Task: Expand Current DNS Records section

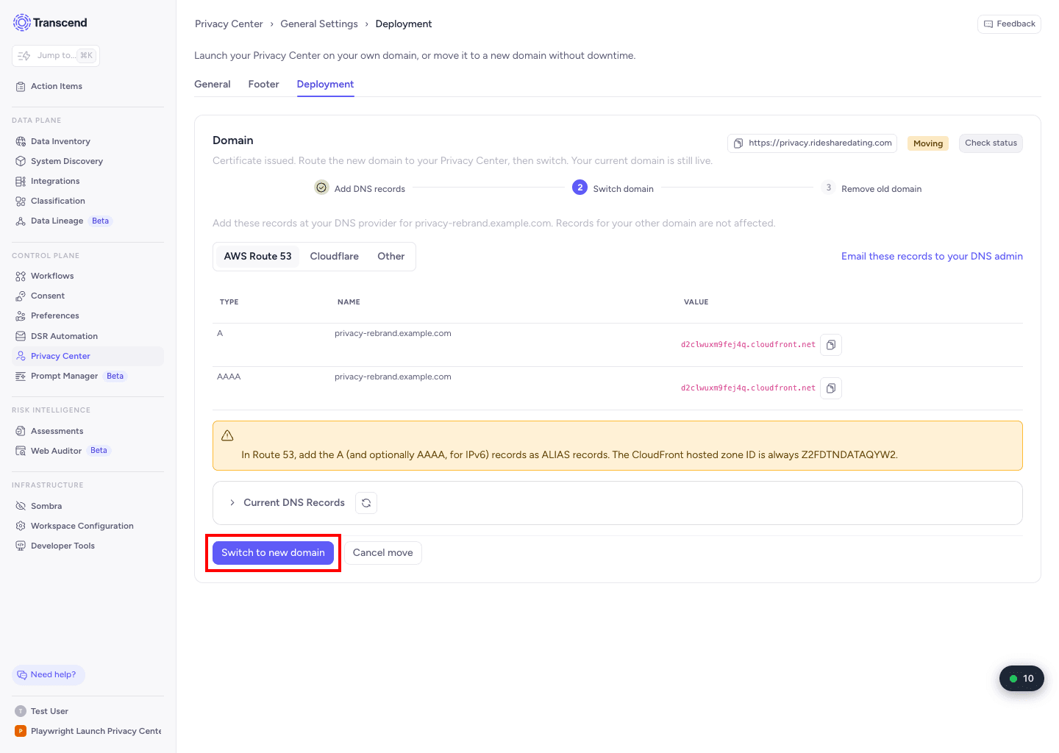Action: [x=232, y=503]
